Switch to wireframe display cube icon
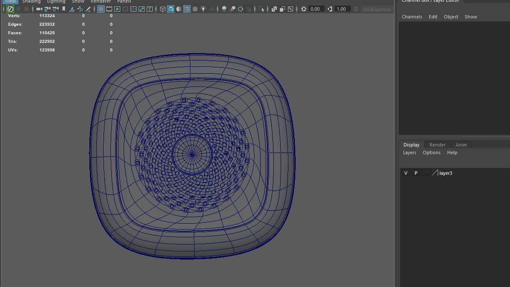Image resolution: width=510 pixels, height=287 pixels. [163, 9]
